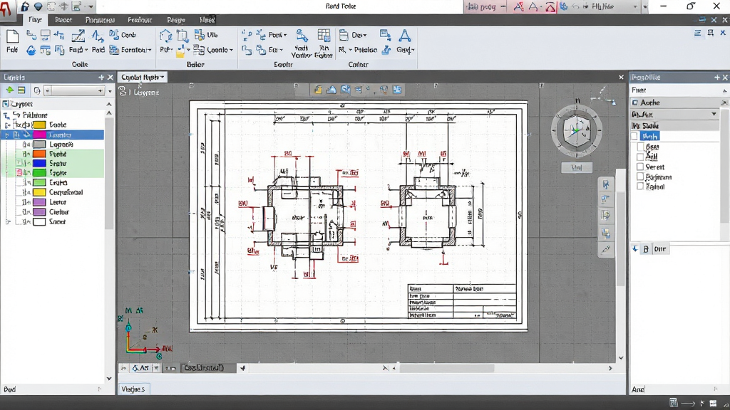
Task: Switch to the Pnemuros ribbon tab
Action: click(100, 20)
